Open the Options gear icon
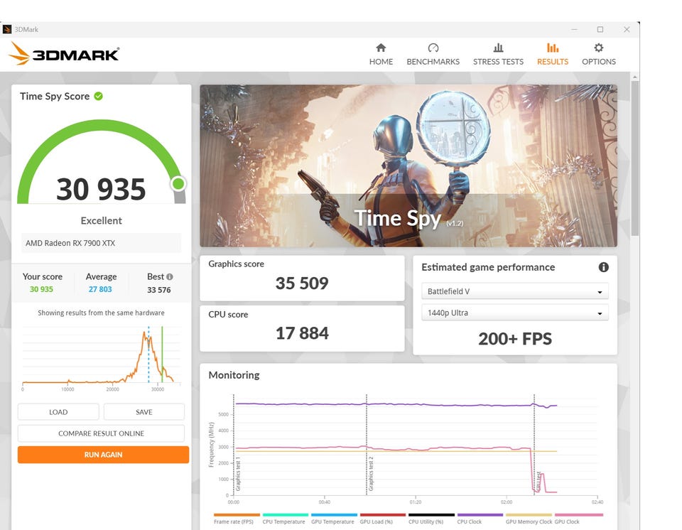The height and width of the screenshot is (530, 682). click(x=598, y=48)
